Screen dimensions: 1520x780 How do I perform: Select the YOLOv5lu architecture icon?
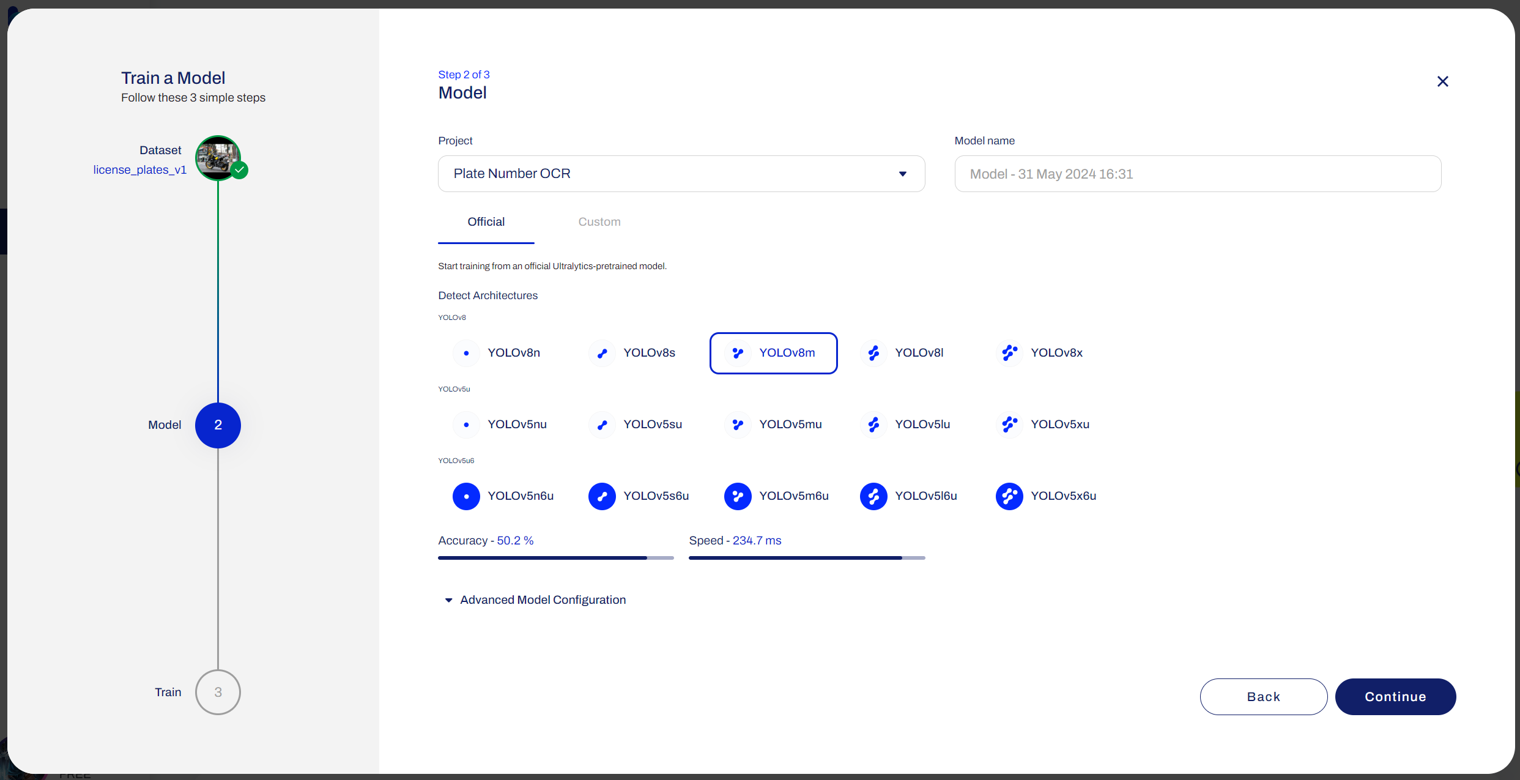point(873,425)
